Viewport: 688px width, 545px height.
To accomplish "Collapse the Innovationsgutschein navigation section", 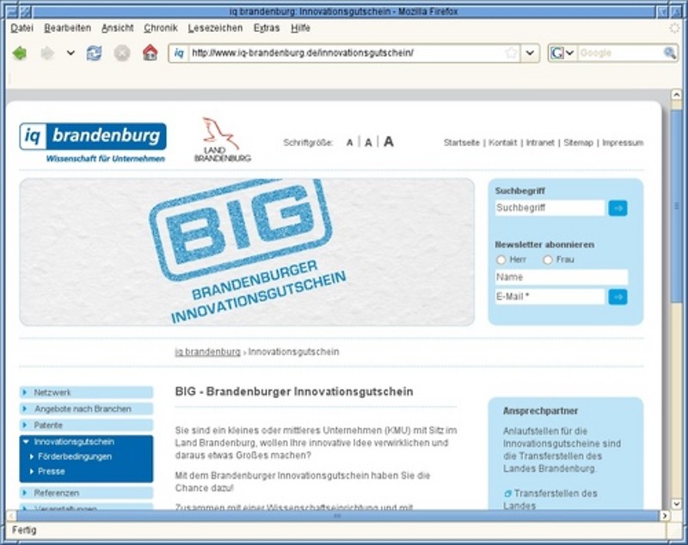I will click(87, 442).
